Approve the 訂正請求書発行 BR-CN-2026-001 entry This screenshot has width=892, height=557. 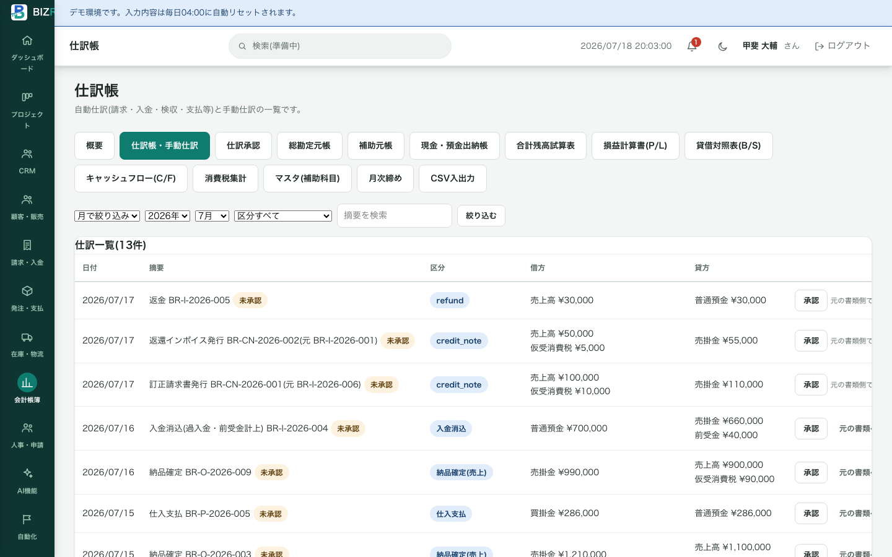811,384
